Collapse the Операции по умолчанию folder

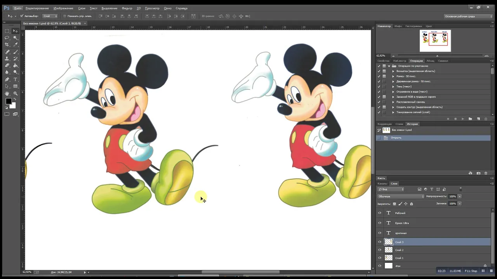pos(389,66)
